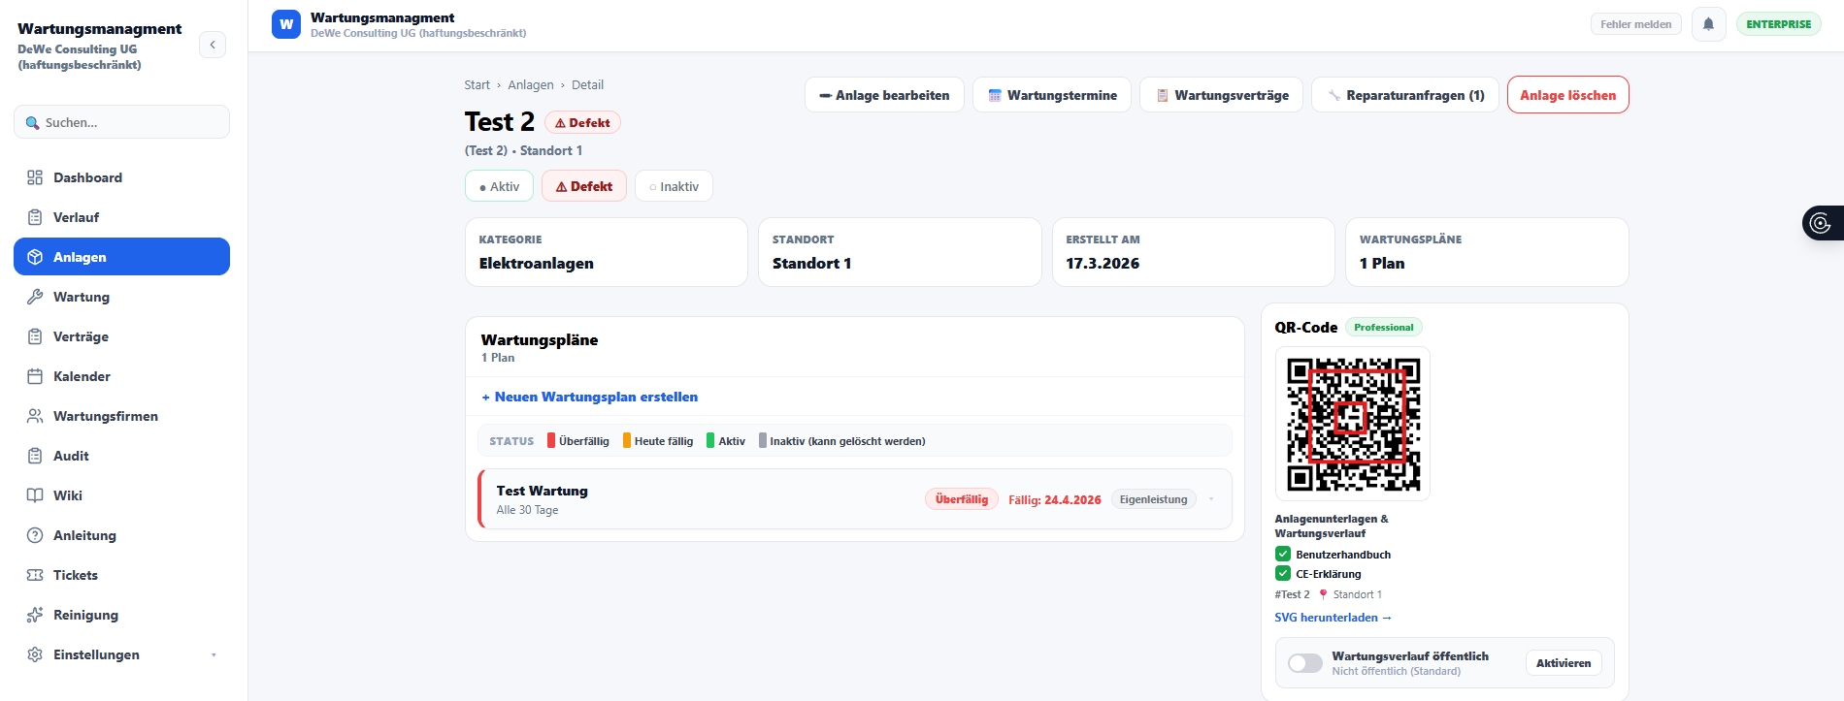Click the Audit clipboard icon
Image resolution: width=1844 pixels, height=701 pixels.
pos(35,456)
